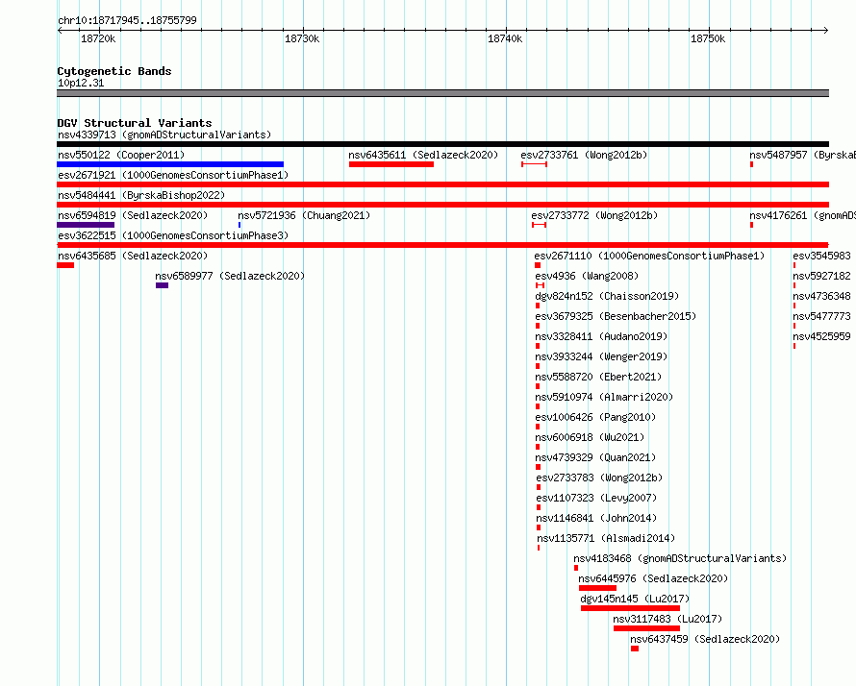Open the nsv550122 (Cooper2011) label
Screen dimensions: 856x686
[121, 155]
